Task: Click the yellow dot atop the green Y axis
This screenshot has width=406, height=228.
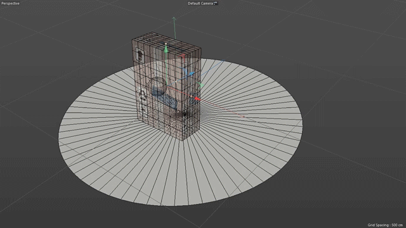Action: [x=166, y=44]
